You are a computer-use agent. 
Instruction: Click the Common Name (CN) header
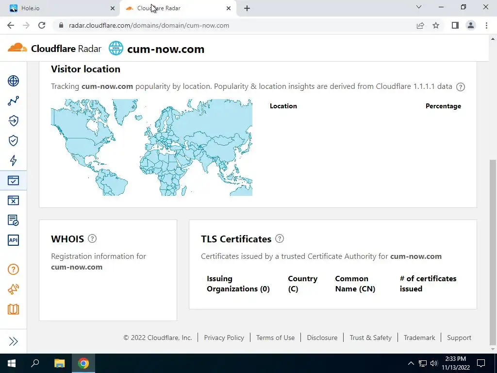coord(355,284)
